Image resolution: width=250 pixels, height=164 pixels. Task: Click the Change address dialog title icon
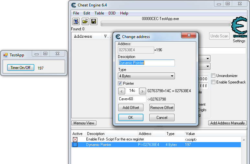tap(118, 37)
